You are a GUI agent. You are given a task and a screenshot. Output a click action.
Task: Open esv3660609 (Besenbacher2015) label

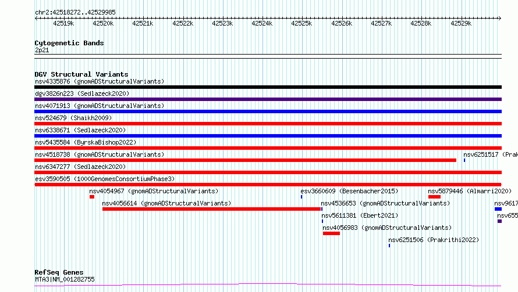coord(349,191)
